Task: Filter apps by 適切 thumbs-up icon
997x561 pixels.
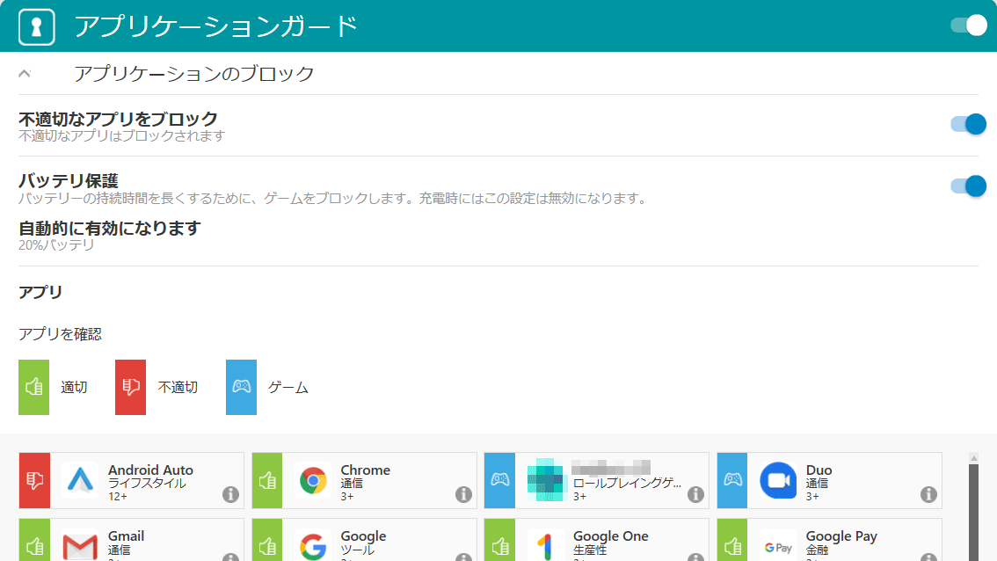Action: (33, 387)
